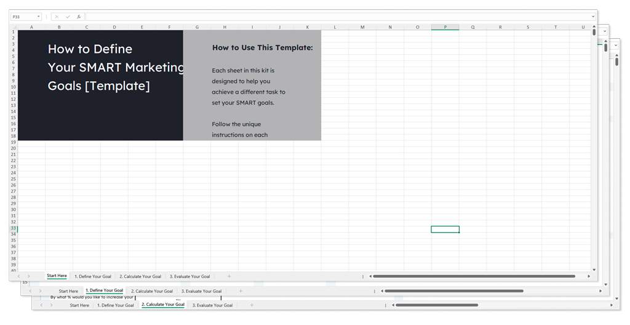Click scroll down arrow in front window
Viewport: 630px width, 325px height.
594,270
